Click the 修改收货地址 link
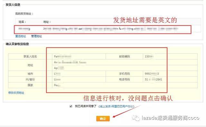The image size is (206, 127). coord(16,93)
